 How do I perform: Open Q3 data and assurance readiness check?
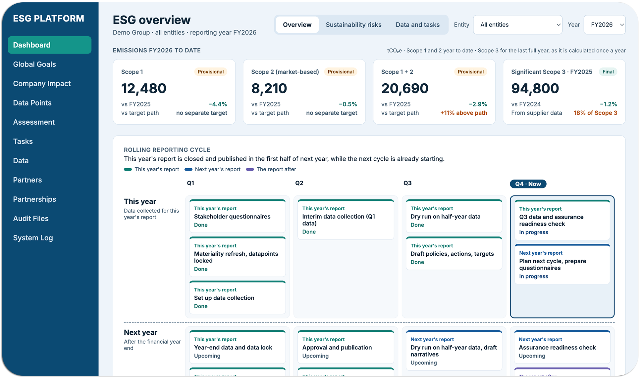[562, 220]
